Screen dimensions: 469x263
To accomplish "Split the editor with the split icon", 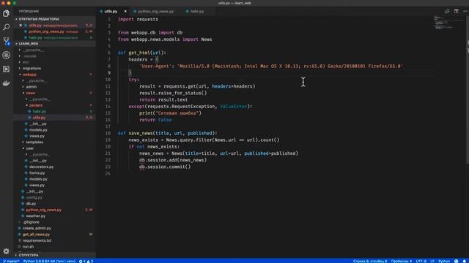I will tap(456, 12).
